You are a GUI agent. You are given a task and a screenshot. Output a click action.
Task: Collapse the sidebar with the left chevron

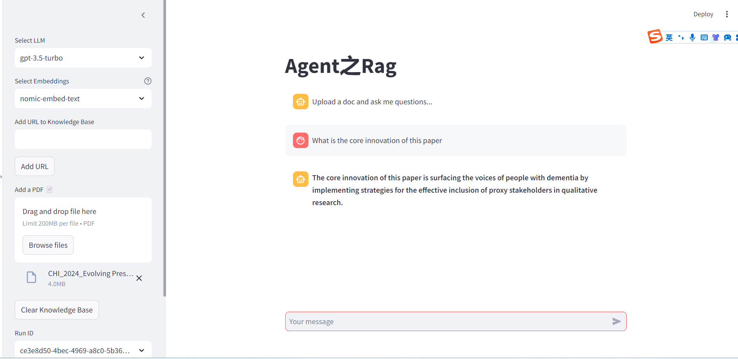pyautogui.click(x=143, y=15)
